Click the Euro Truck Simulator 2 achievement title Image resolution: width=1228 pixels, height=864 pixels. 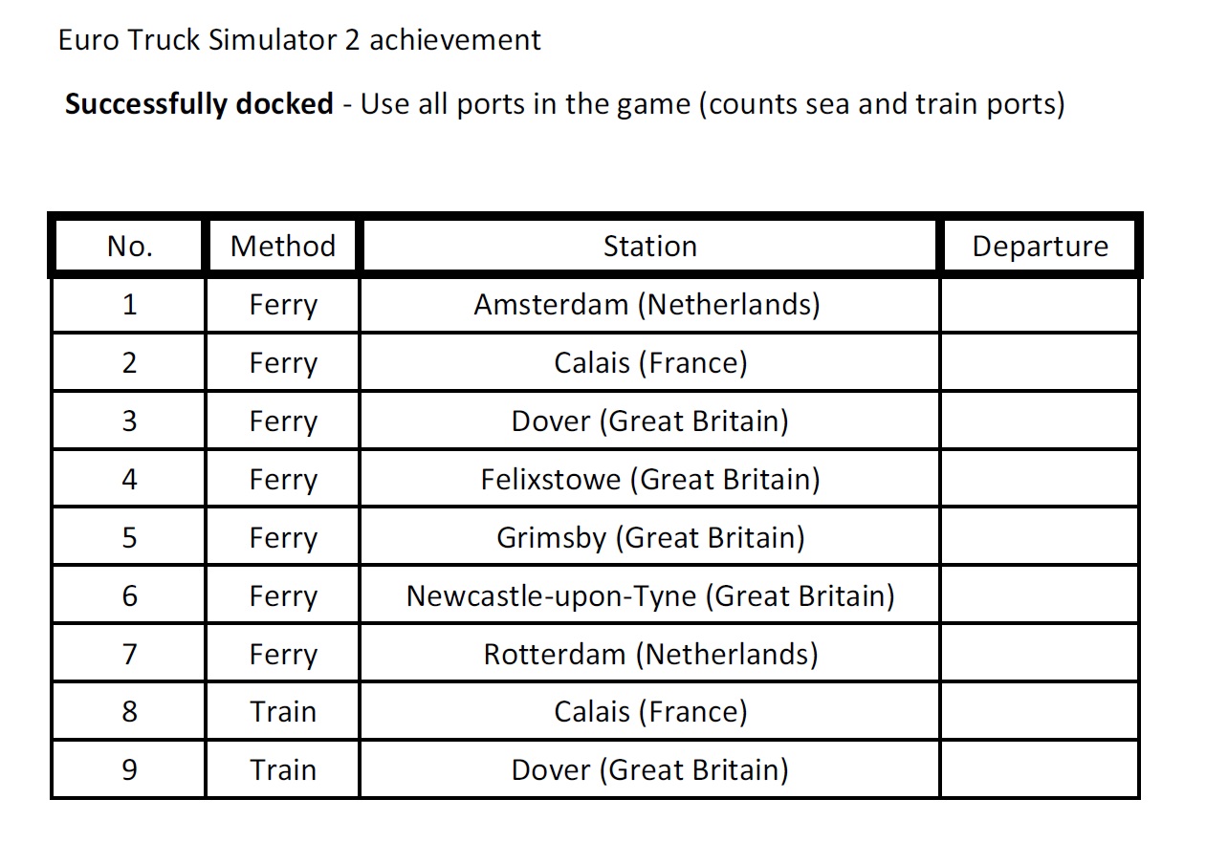point(299,40)
